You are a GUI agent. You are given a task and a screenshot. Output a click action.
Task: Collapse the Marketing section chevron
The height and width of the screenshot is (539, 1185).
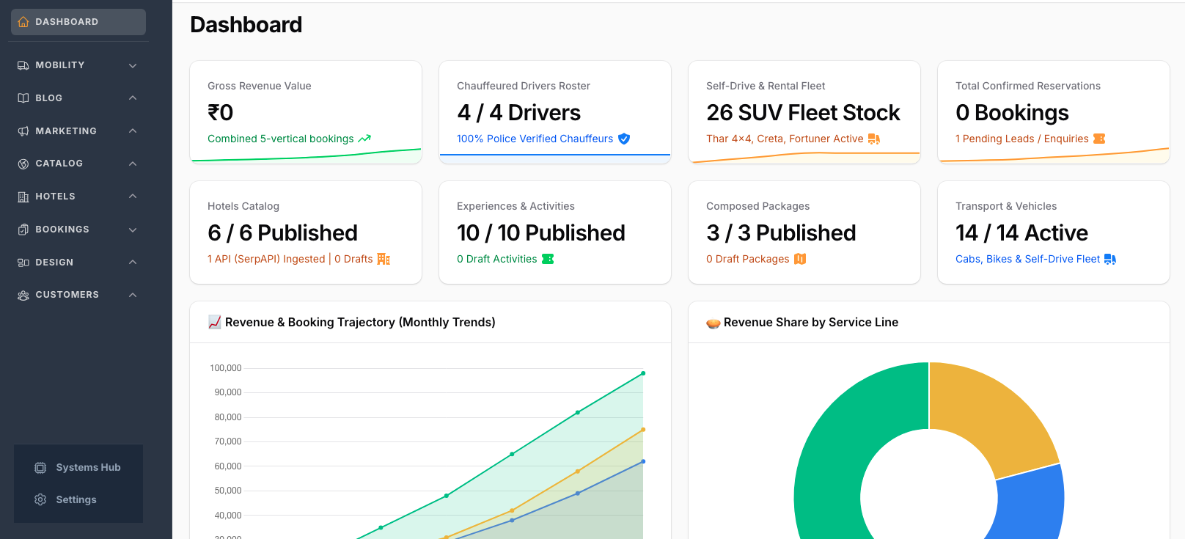pyautogui.click(x=133, y=131)
